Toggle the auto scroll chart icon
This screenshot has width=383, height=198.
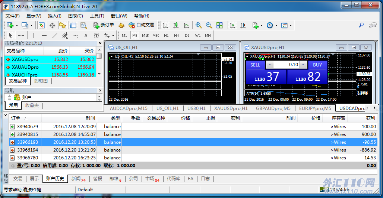tap(232, 25)
